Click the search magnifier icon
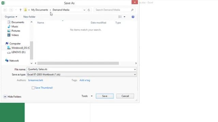The image size is (218, 122). [x=132, y=10]
